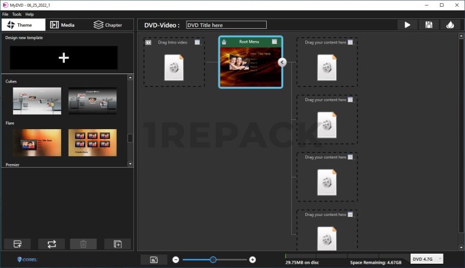Click the zoom out minus icon
The height and width of the screenshot is (268, 465).
[x=176, y=259]
